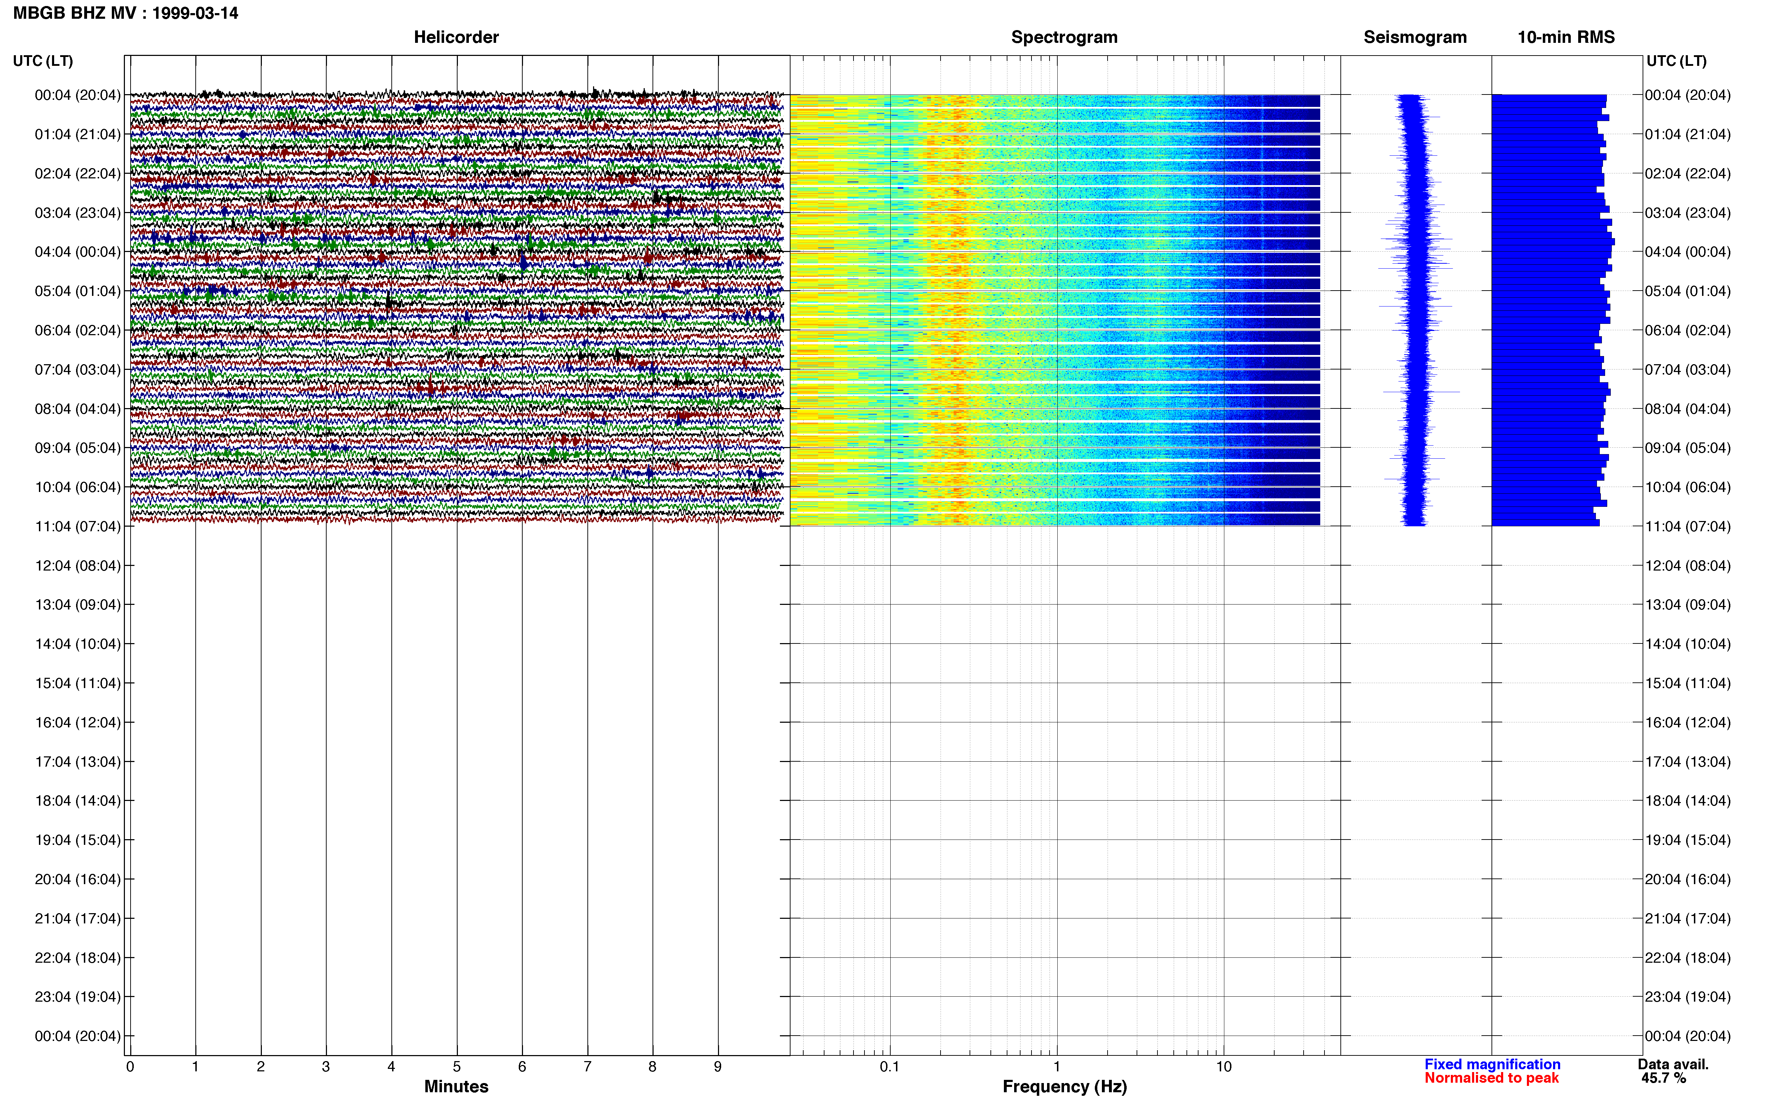The width and height of the screenshot is (1776, 1111).
Task: Click the title 'MBGB BHZ MV : 1999-03-14'
Action: pos(126,13)
